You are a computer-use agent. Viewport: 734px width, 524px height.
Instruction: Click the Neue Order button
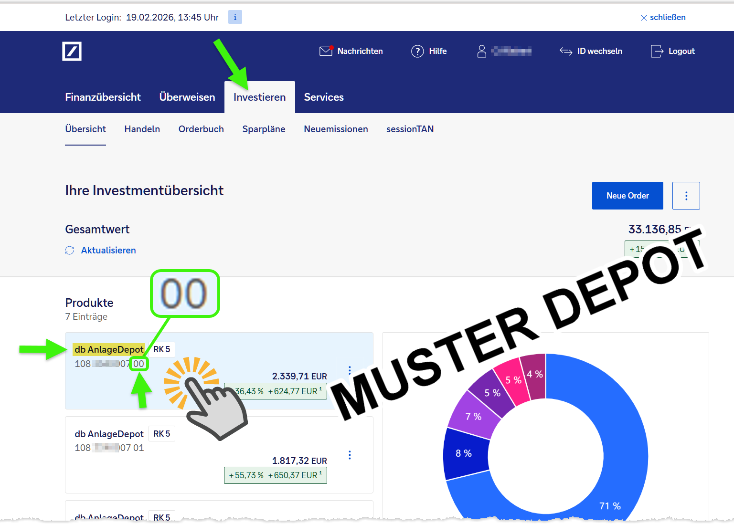click(x=628, y=196)
